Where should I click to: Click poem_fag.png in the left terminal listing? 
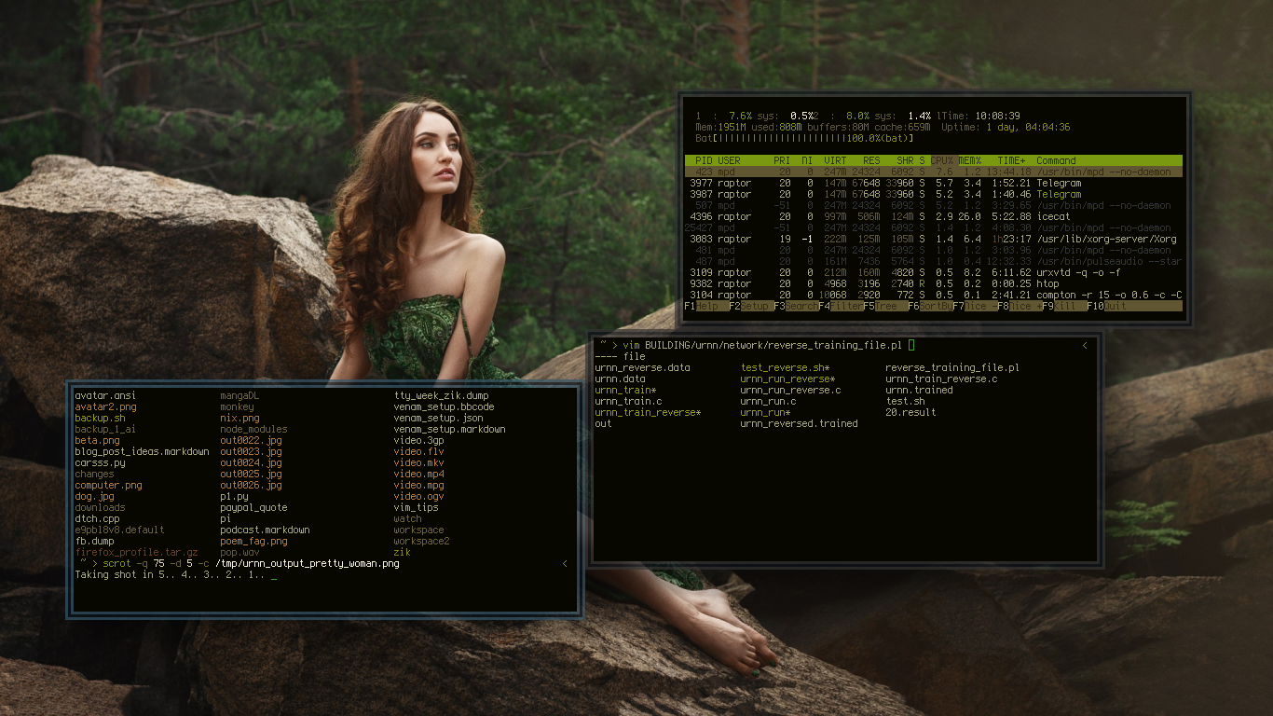tap(253, 541)
